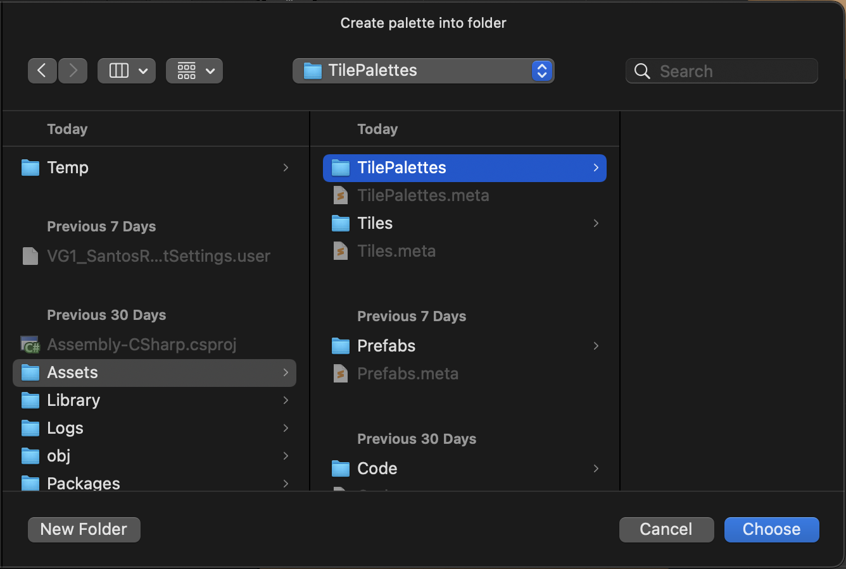Open the grid grouping options icon
The height and width of the screenshot is (569, 846).
point(186,71)
